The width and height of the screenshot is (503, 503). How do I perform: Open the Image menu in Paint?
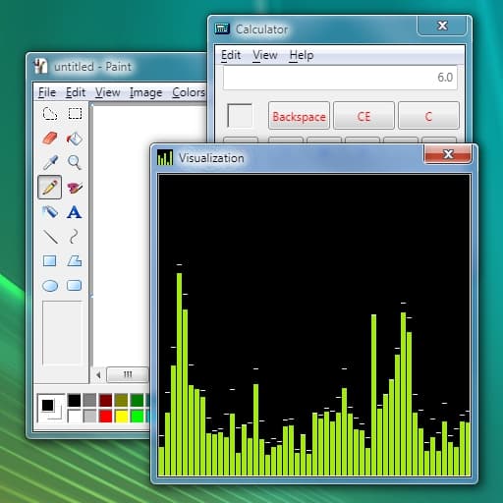[x=145, y=92]
